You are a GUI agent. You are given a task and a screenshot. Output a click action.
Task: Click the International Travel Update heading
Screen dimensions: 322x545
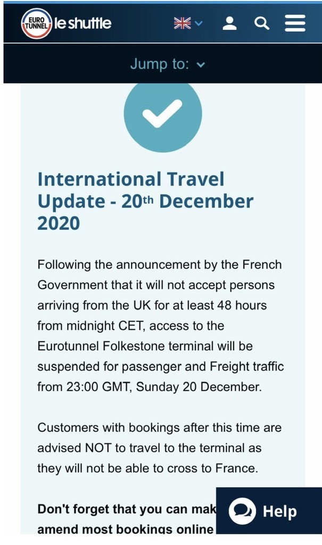[x=145, y=201]
